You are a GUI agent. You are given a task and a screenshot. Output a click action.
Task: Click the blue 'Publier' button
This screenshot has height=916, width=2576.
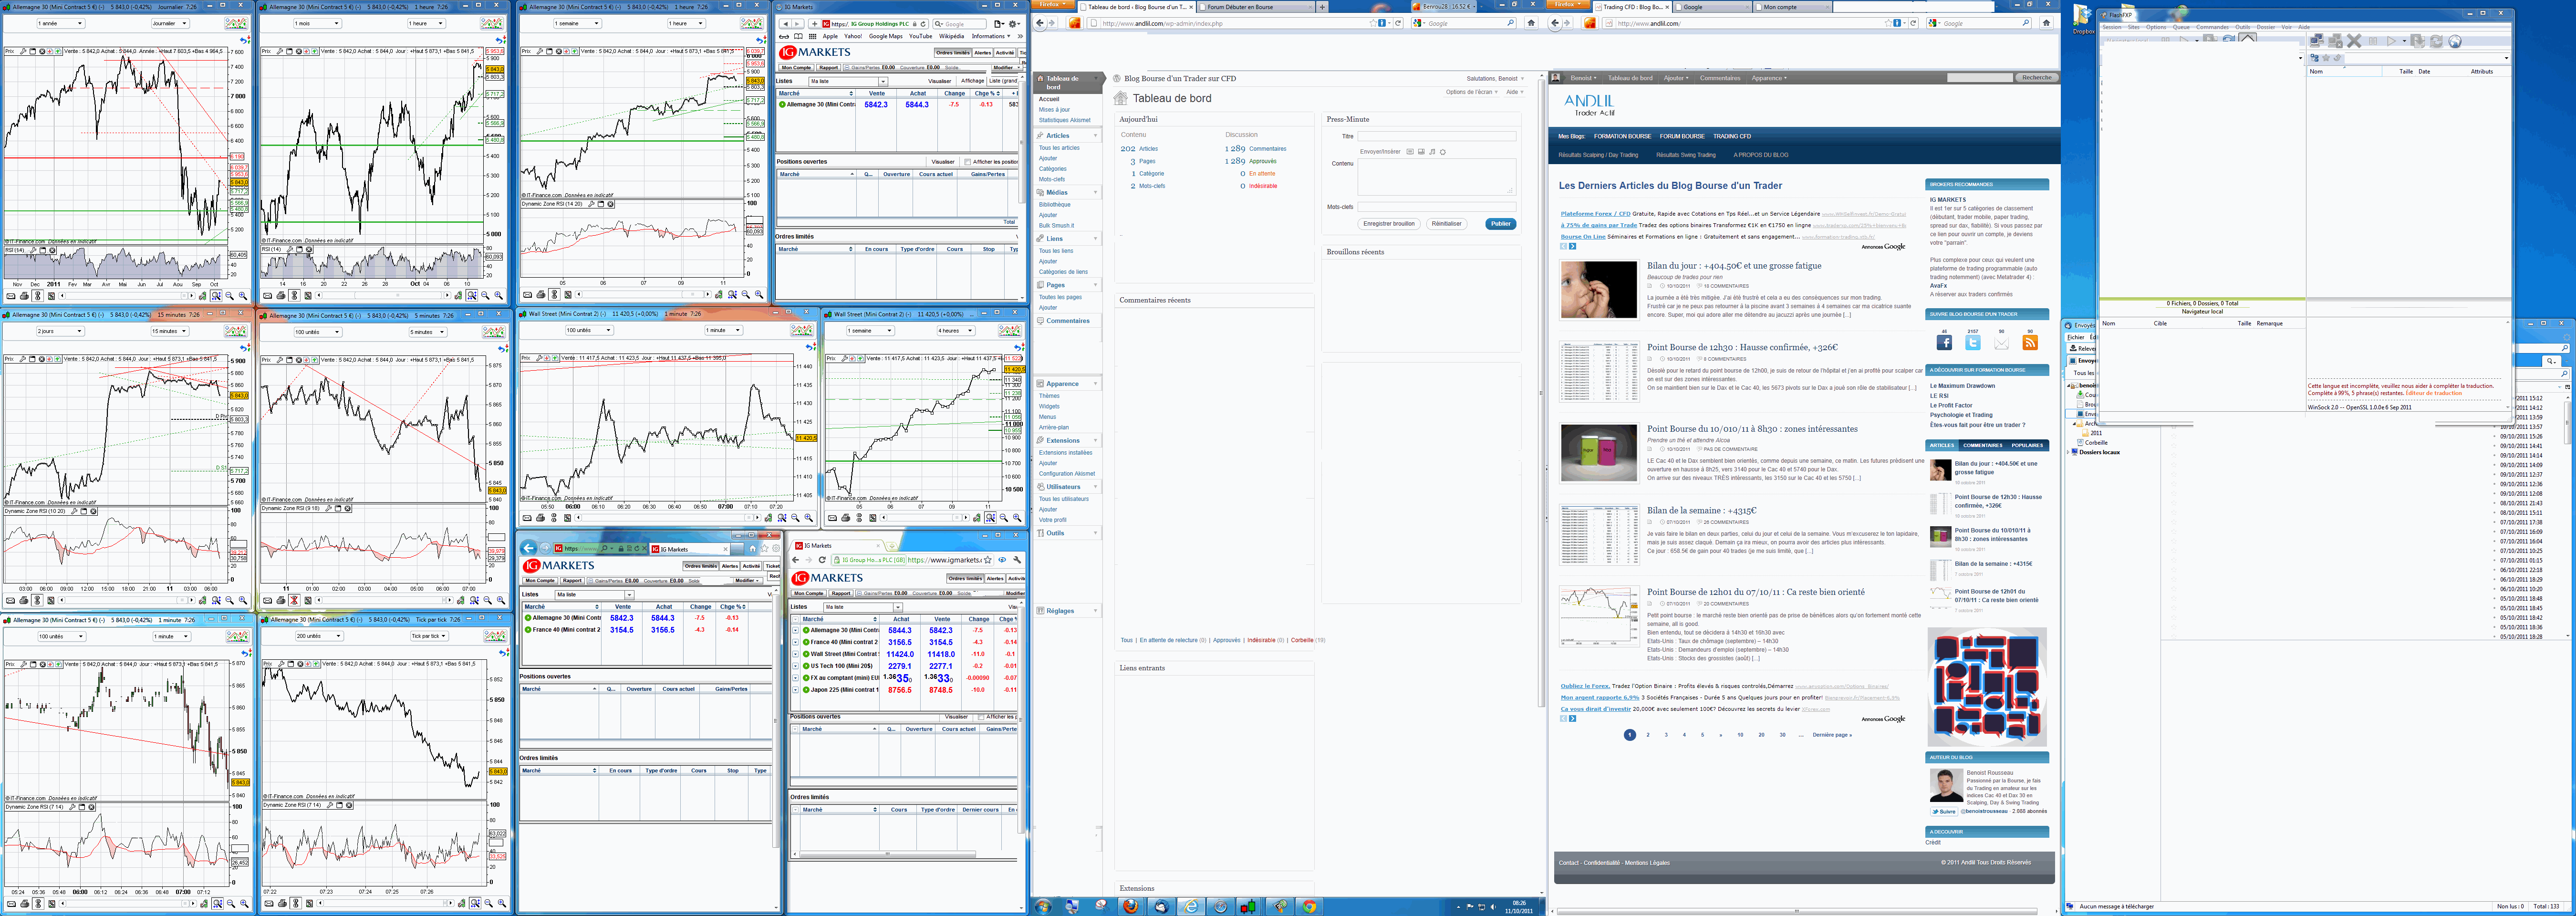pyautogui.click(x=1501, y=224)
